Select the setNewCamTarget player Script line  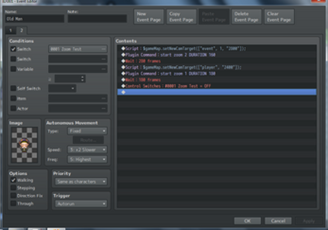pos(217,67)
